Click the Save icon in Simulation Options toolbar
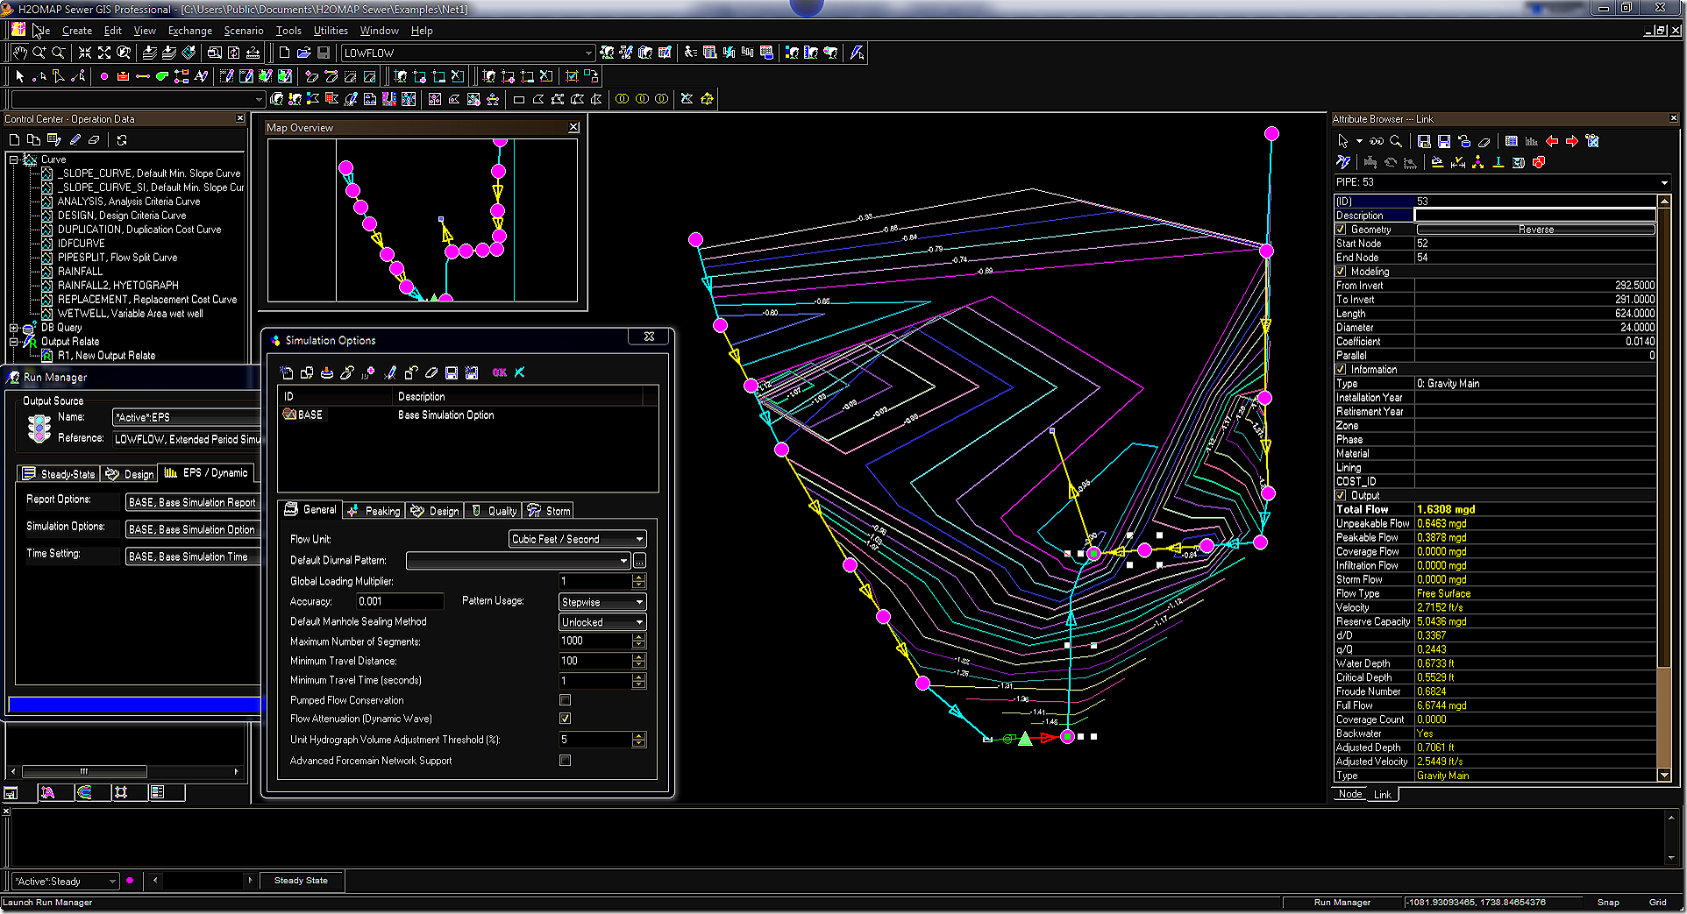Viewport: 1687px width, 914px height. [452, 372]
